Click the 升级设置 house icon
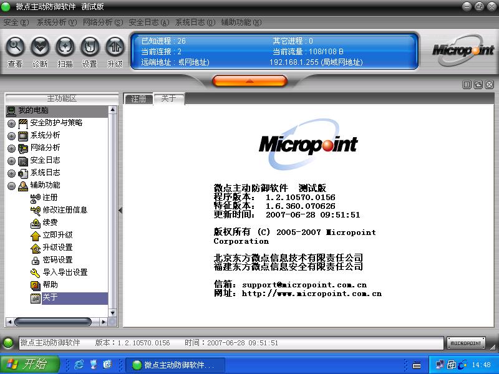Viewport: 499px width, 374px height. coord(36,248)
